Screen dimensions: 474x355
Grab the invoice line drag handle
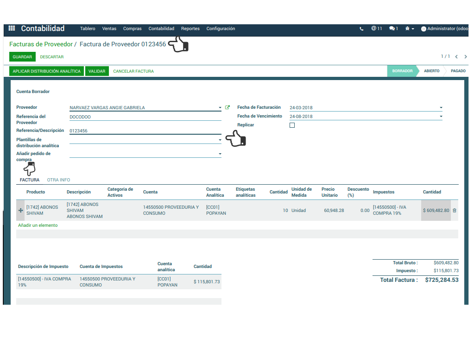(x=20, y=211)
